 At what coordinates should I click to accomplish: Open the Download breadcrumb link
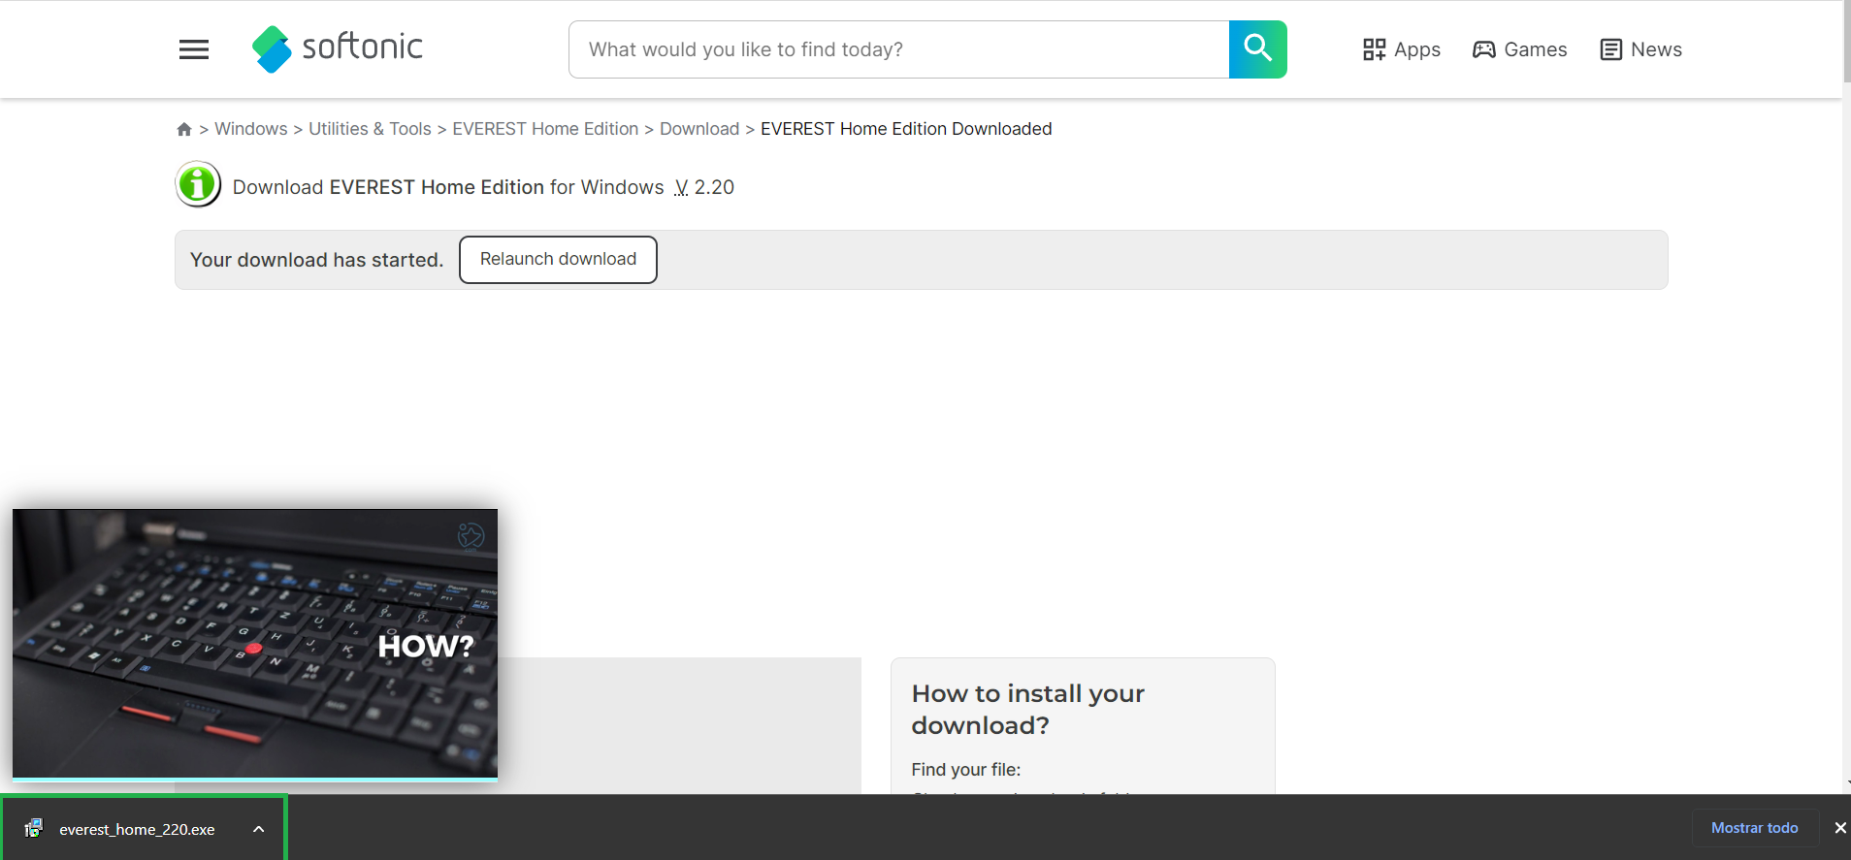tap(699, 129)
